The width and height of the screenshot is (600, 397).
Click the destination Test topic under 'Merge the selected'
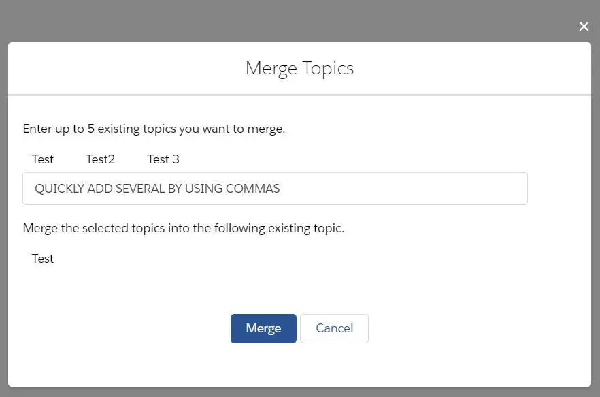42,259
